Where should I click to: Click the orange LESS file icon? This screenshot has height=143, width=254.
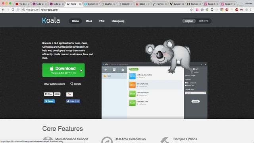pyautogui.click(x=132, y=85)
